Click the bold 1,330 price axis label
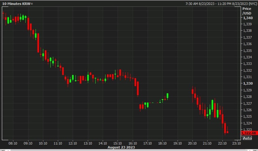The height and width of the screenshot is (151, 258). [x=248, y=83]
